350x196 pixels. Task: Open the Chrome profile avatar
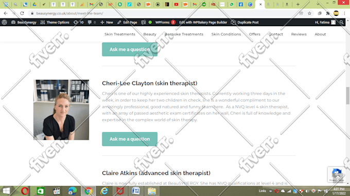pyautogui.click(x=336, y=13)
